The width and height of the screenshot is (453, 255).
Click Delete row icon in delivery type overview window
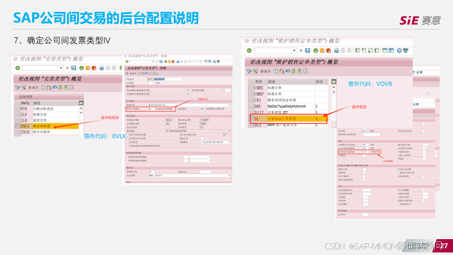click(49, 87)
